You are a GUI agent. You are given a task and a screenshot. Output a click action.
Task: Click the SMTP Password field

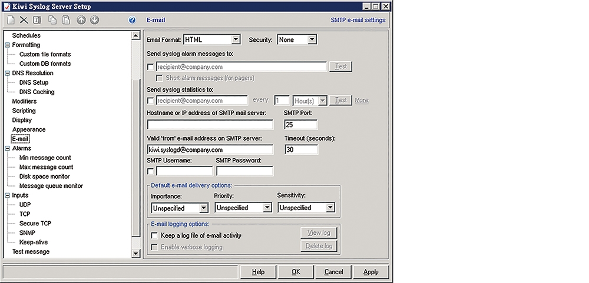tap(244, 172)
